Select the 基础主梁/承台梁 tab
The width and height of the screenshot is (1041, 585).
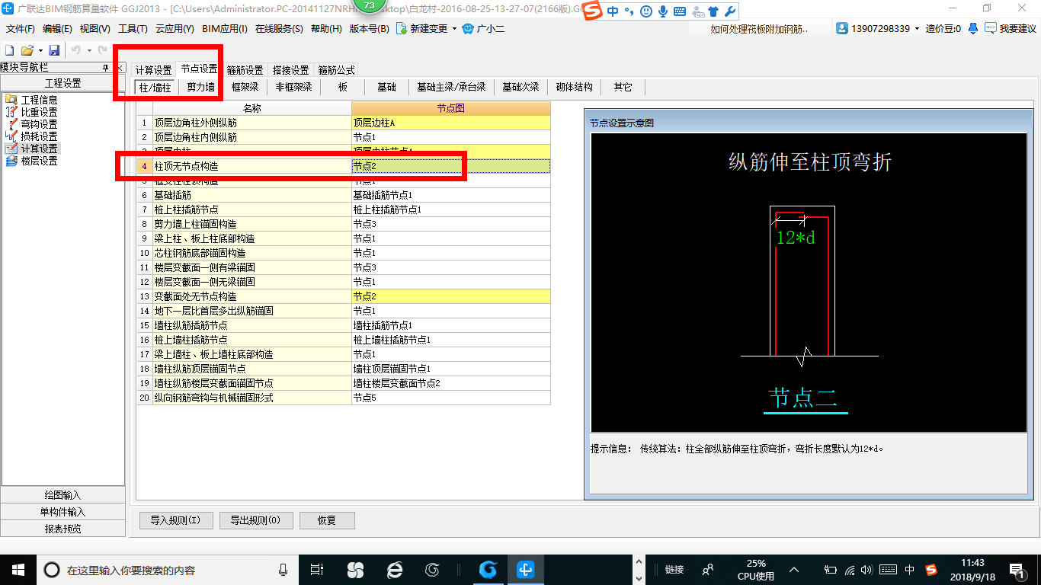pos(451,88)
